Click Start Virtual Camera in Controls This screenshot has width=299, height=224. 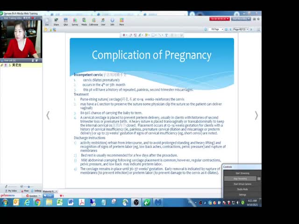click(x=242, y=184)
